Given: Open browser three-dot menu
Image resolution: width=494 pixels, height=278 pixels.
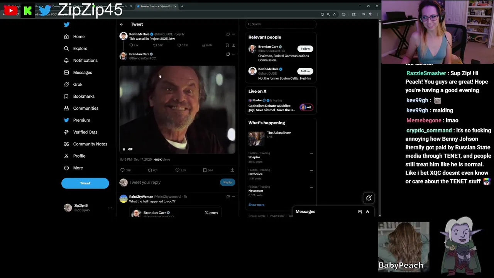Looking at the screenshot, I should point(377,14).
